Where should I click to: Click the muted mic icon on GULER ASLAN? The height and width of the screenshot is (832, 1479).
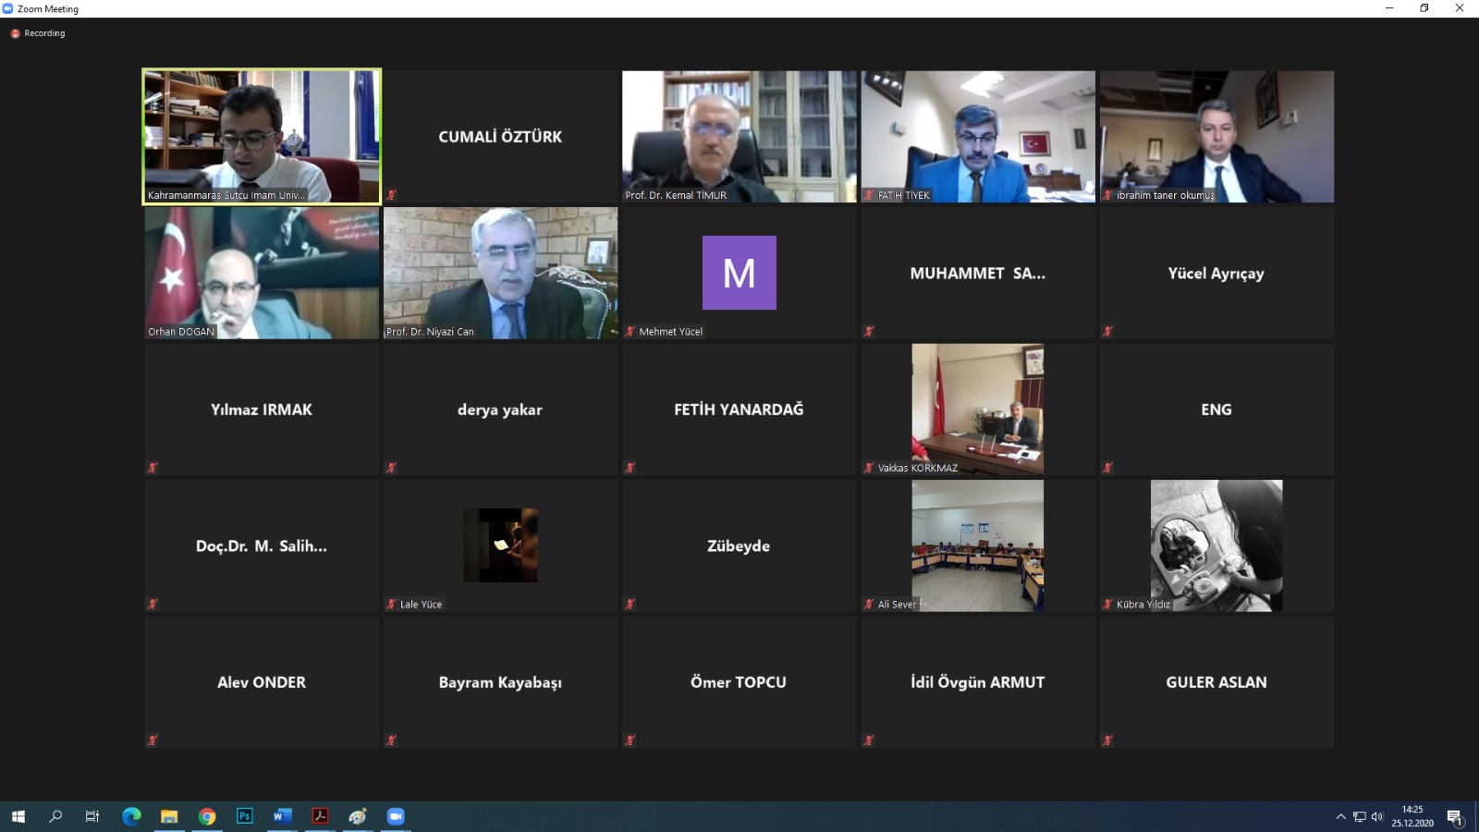1107,740
